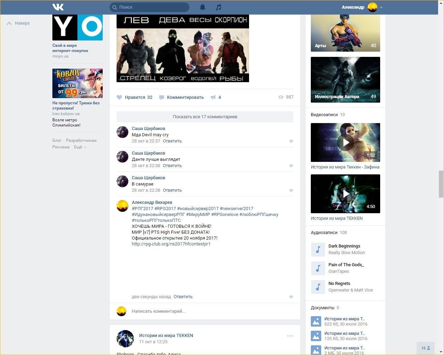Reply to the 'Данте лучше выглядет' comment
This screenshot has height=355, width=444.
pyautogui.click(x=172, y=166)
